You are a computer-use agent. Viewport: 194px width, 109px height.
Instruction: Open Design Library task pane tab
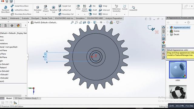pyautogui.click(x=164, y=31)
